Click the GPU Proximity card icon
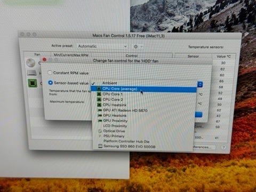This screenshot has width=256, height=192. click(x=100, y=121)
